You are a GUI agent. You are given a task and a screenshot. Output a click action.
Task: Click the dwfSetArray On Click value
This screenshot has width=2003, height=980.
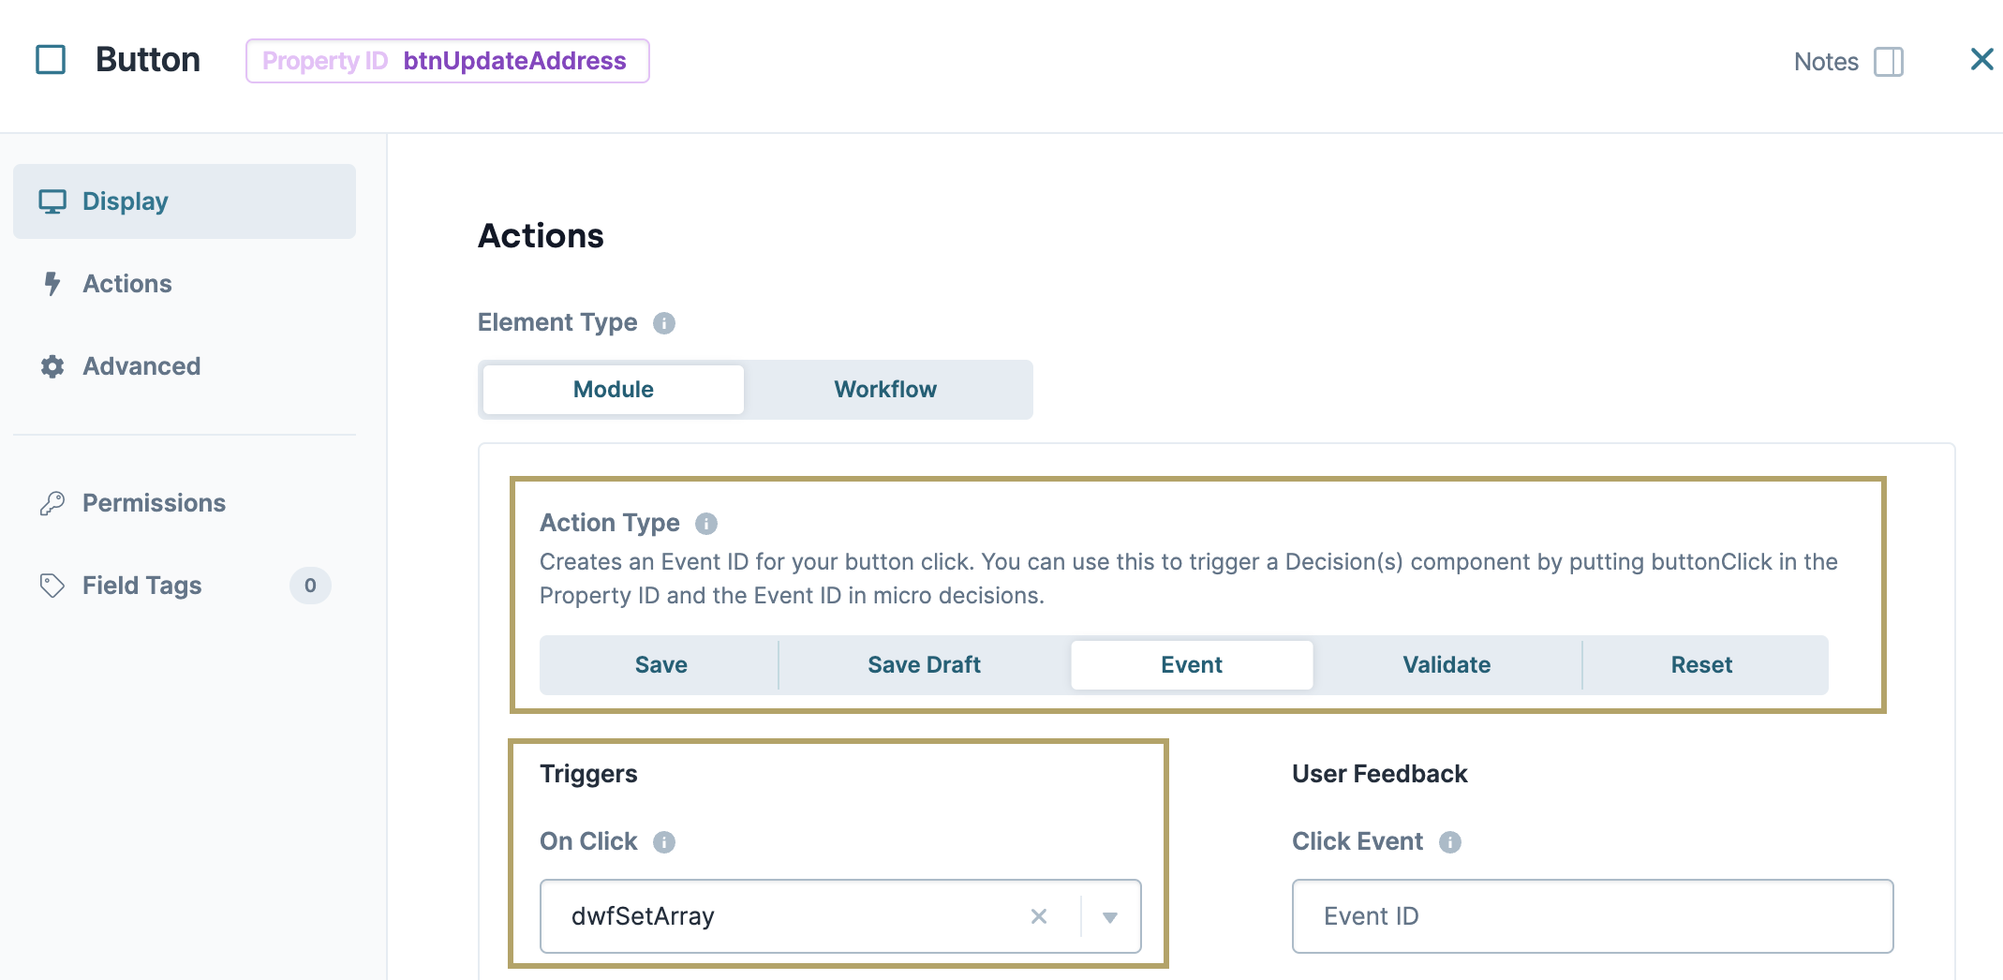[x=643, y=916]
